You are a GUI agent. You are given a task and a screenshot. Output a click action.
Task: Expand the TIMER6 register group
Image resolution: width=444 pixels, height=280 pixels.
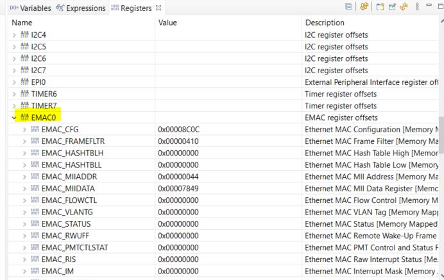14,94
